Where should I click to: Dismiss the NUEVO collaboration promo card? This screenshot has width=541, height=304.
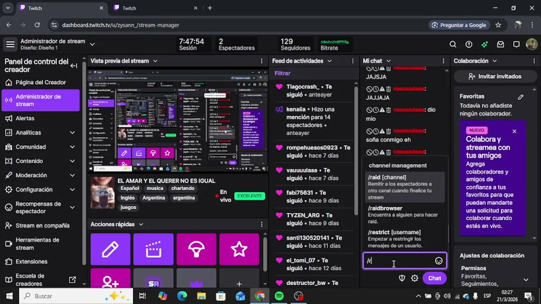514,131
